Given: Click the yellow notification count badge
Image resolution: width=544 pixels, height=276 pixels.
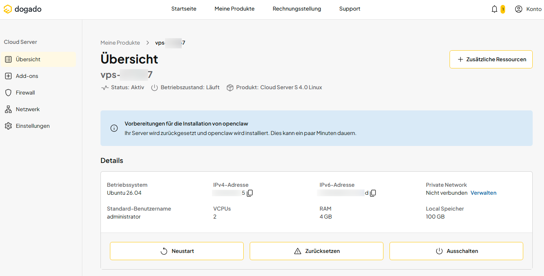Looking at the screenshot, I should 503,9.
